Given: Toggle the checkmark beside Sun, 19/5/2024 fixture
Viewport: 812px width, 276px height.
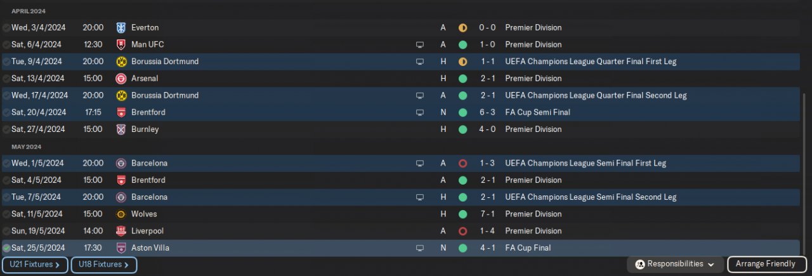Looking at the screenshot, I should click(x=6, y=231).
